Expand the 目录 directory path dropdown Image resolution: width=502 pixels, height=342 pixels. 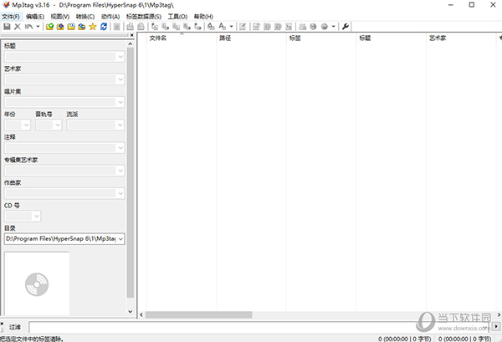pyautogui.click(x=120, y=239)
